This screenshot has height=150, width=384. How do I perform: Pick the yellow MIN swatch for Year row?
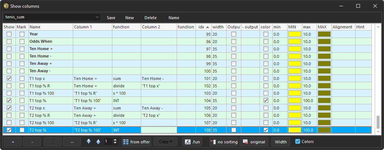coord(295,34)
